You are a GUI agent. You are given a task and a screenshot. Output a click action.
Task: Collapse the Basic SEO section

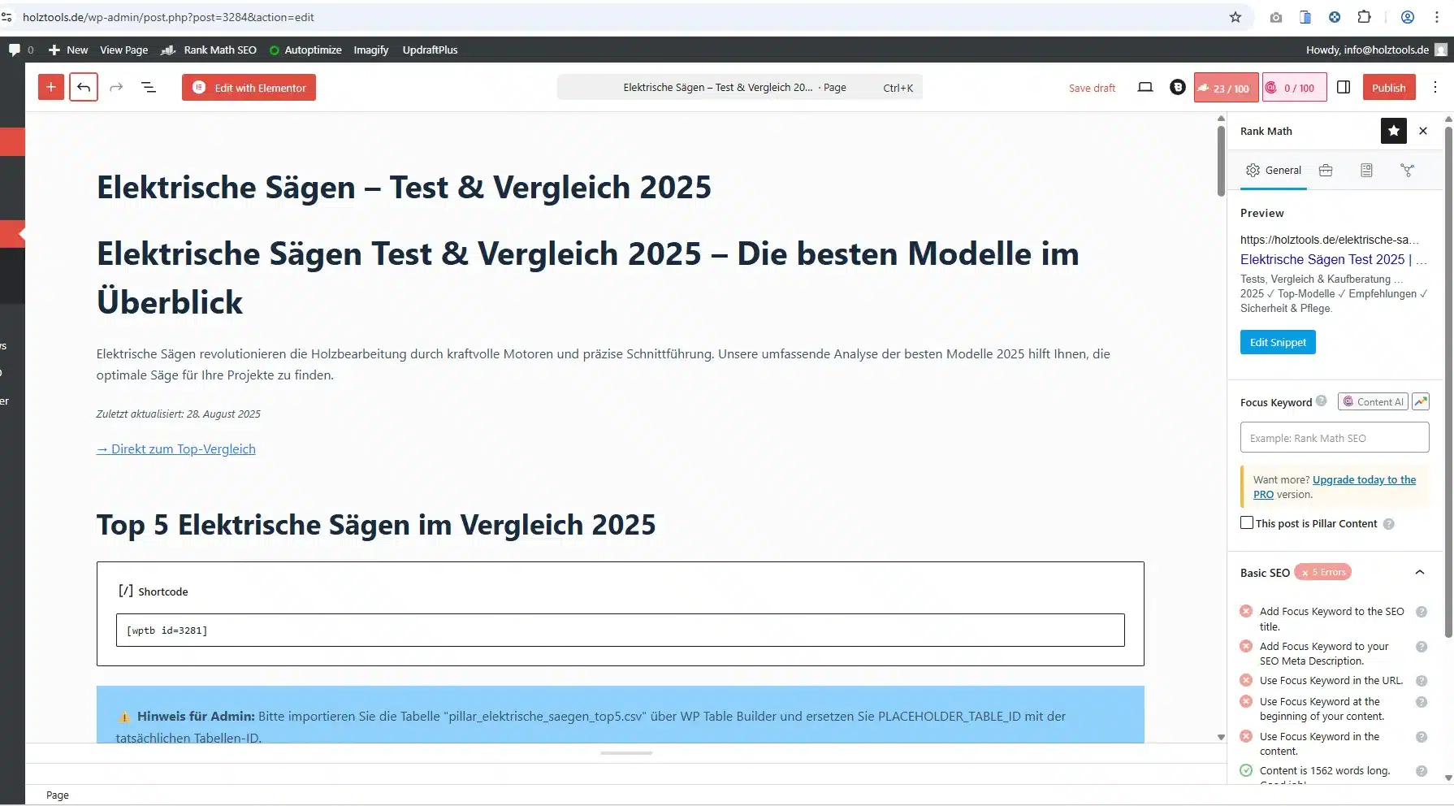(1420, 572)
